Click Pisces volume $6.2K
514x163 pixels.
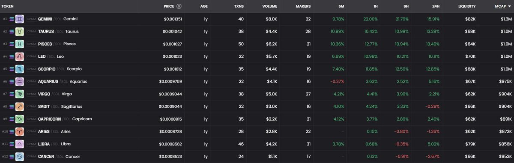coord(272,44)
